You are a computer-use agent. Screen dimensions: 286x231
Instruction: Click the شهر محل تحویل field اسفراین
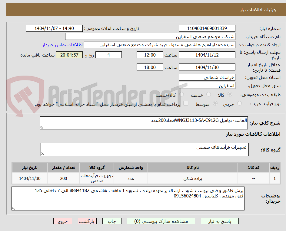pyautogui.click(x=207, y=86)
